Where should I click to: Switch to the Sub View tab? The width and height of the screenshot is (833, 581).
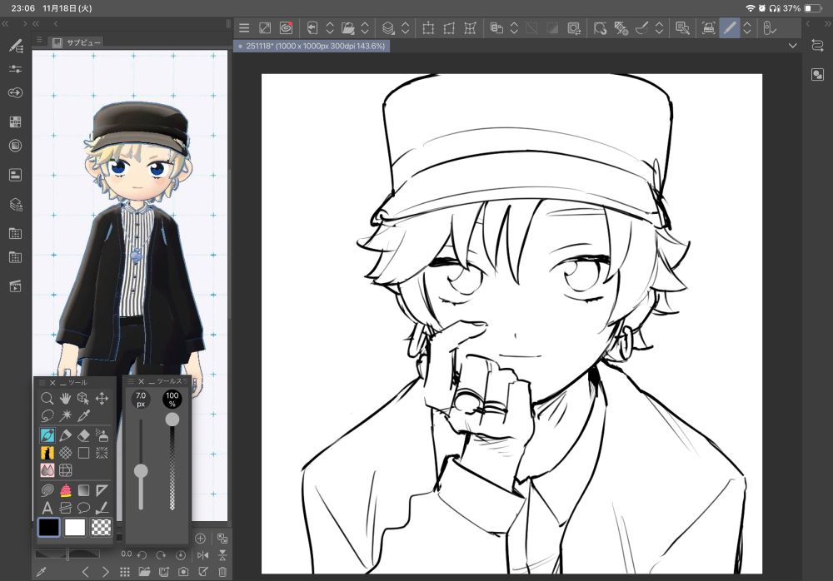coord(77,42)
